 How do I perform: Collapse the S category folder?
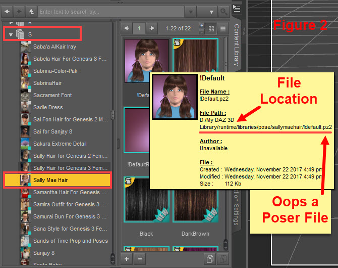(11, 34)
